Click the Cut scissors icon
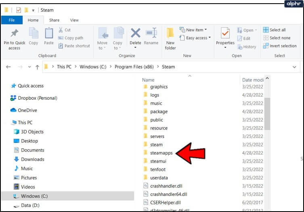This screenshot has height=212, width=304. (61, 30)
